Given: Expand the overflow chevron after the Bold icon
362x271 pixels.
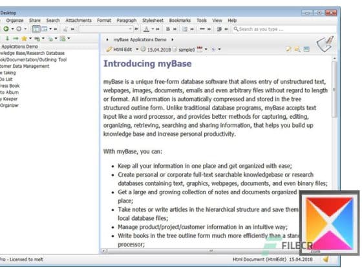Looking at the screenshot, I should [x=175, y=29].
